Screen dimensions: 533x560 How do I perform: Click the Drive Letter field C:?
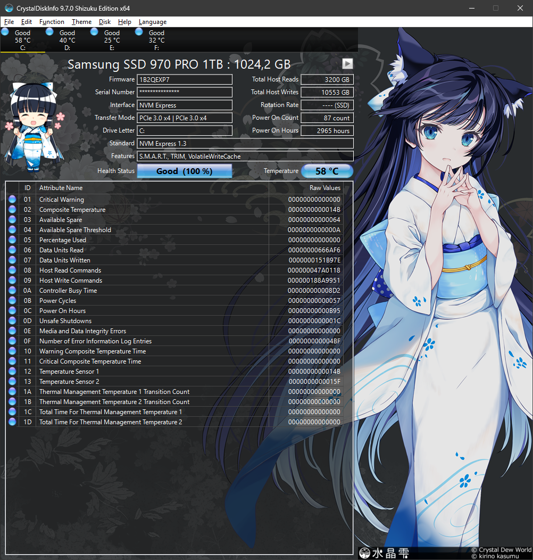pyautogui.click(x=185, y=131)
